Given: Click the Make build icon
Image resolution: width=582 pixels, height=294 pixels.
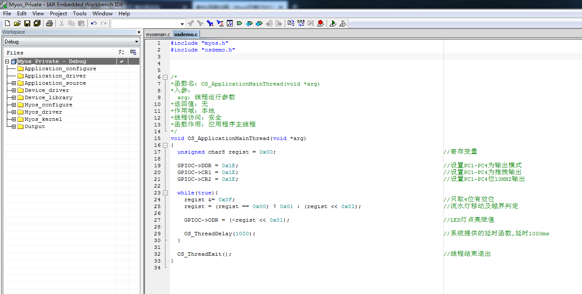Looking at the screenshot, I should [301, 23].
